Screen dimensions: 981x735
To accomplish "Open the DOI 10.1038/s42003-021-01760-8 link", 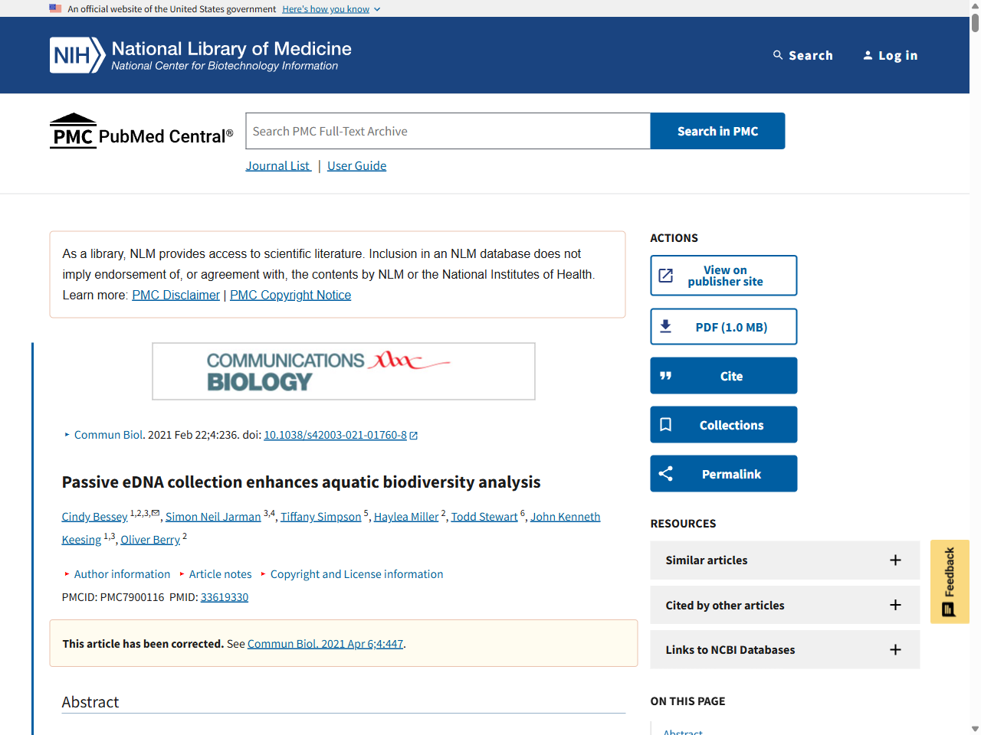I will tap(335, 435).
